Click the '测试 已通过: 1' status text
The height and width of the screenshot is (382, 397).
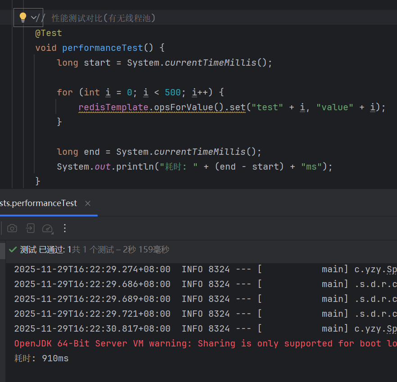click(45, 250)
